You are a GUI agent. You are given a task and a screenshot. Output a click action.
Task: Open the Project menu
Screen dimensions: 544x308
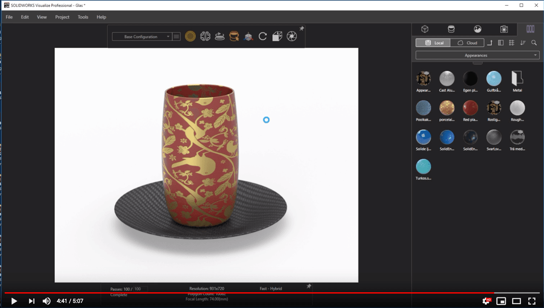[62, 17]
